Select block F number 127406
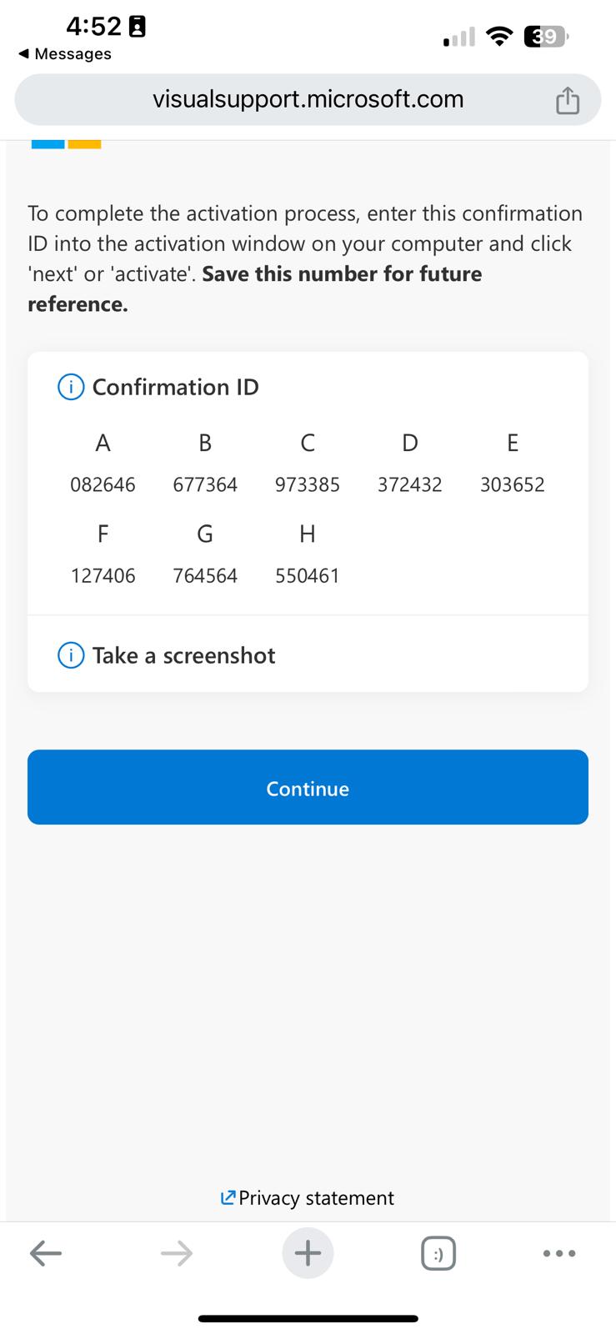616x1334 pixels. (x=103, y=575)
